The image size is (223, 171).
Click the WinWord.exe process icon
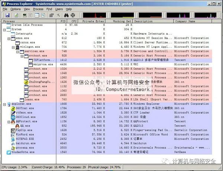13,134
